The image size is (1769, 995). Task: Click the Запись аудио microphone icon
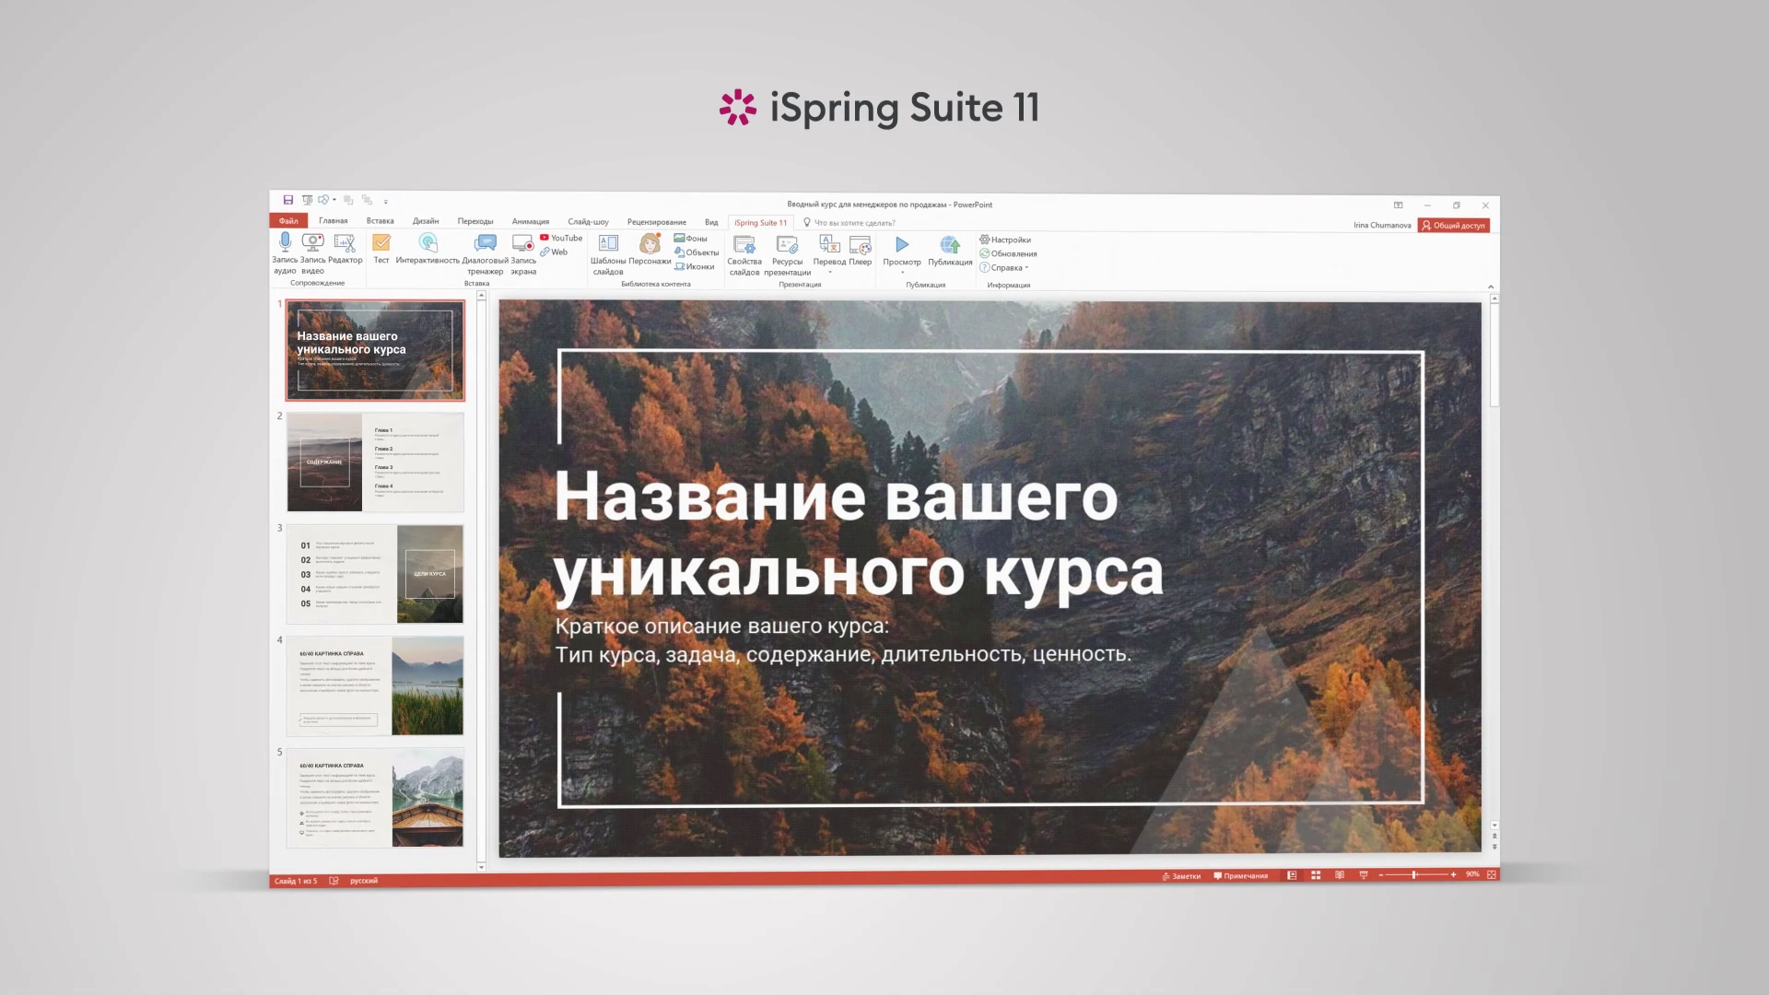(285, 243)
